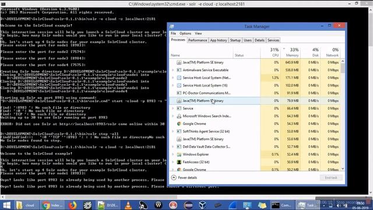This screenshot has height=210, width=373.
Task: Switch to the Performance tab
Action: pos(198,40)
